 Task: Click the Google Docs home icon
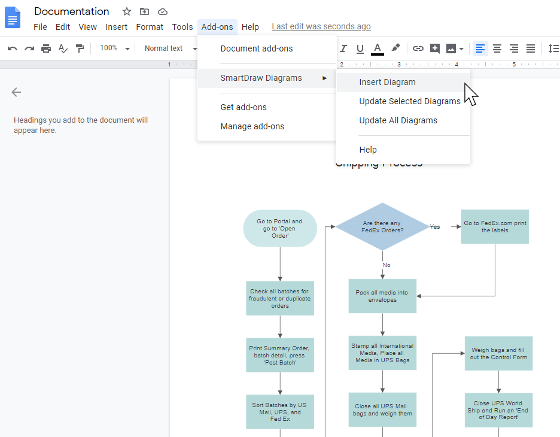tap(13, 17)
